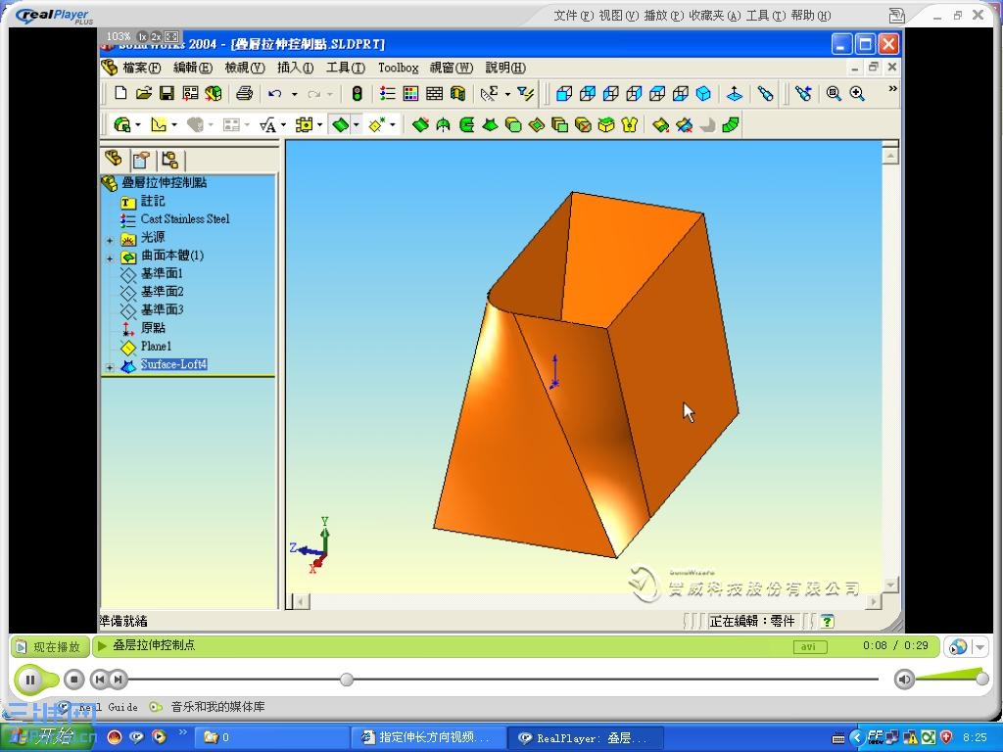
Task: Click the yellow Sketch tool icon
Action: [x=158, y=124]
